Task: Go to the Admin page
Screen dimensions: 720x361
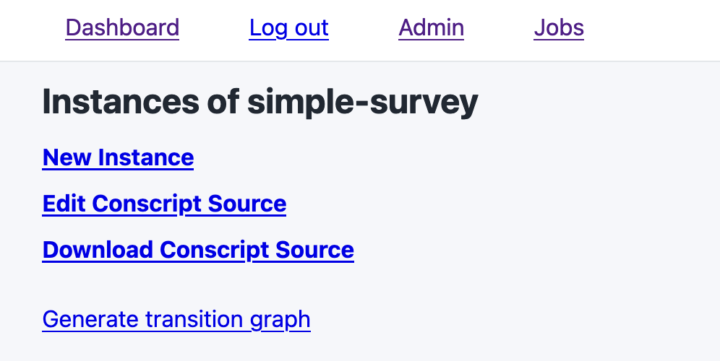Action: [x=431, y=28]
